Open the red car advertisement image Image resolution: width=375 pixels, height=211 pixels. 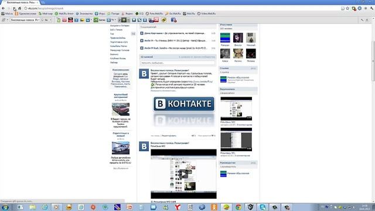point(121,109)
